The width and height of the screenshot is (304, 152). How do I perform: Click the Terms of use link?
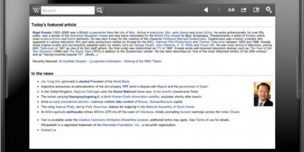205,120
